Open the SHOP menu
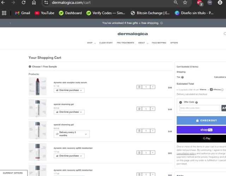The image size is (226, 176). click(x=90, y=43)
